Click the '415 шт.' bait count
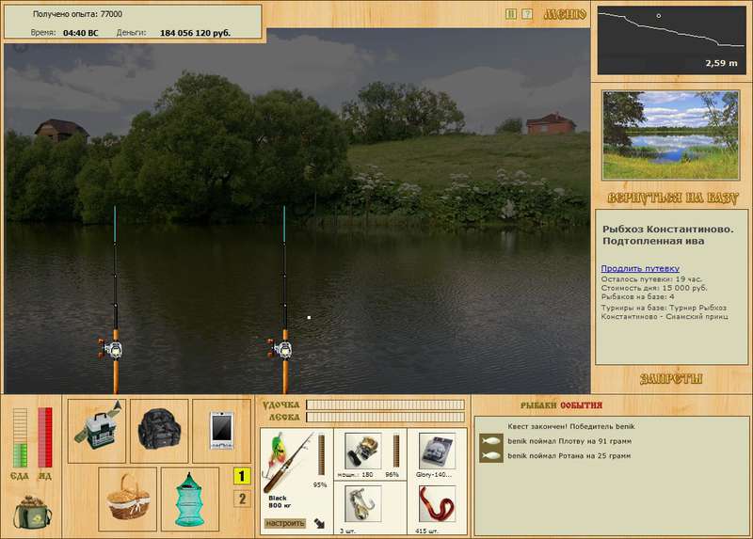 (x=425, y=531)
